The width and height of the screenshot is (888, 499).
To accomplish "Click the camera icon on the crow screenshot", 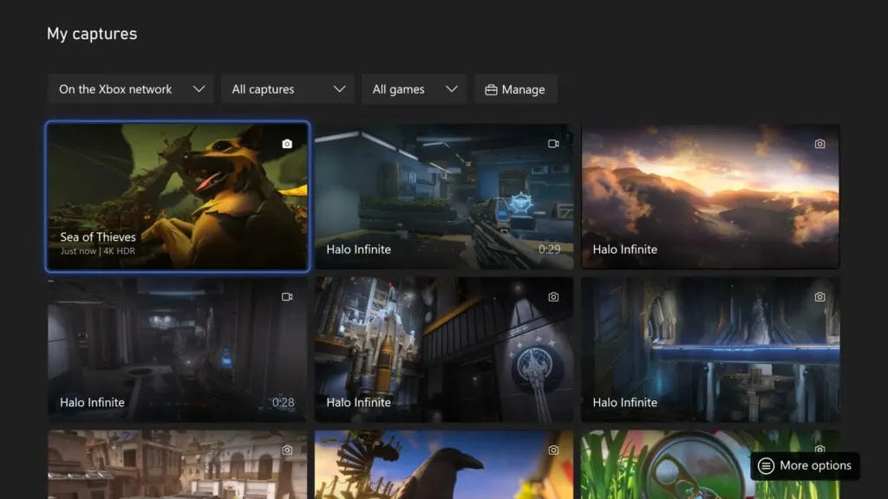I will coord(554,449).
